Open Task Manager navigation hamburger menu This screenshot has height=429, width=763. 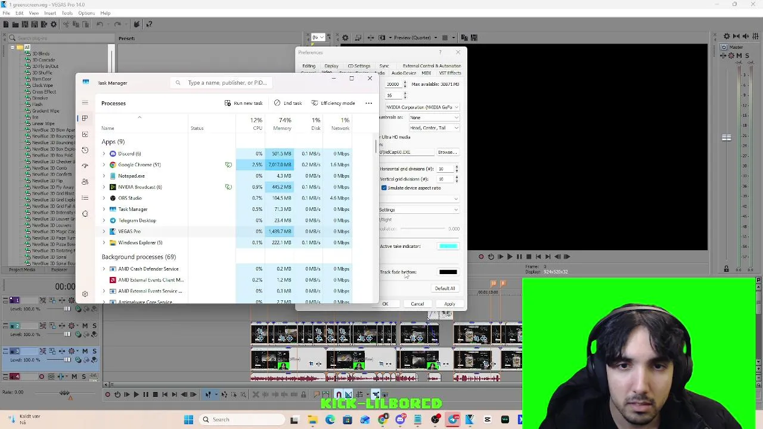[x=85, y=103]
